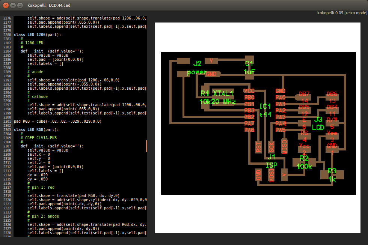Click the 'kokopelli 0.05 [retro mode]' version label
368x245 pixels.
click(342, 13)
